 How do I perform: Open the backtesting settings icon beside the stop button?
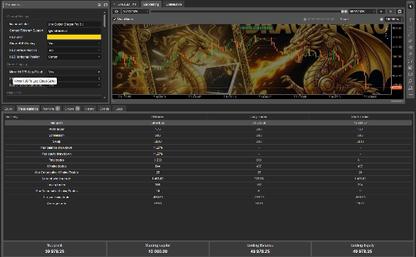399,11
